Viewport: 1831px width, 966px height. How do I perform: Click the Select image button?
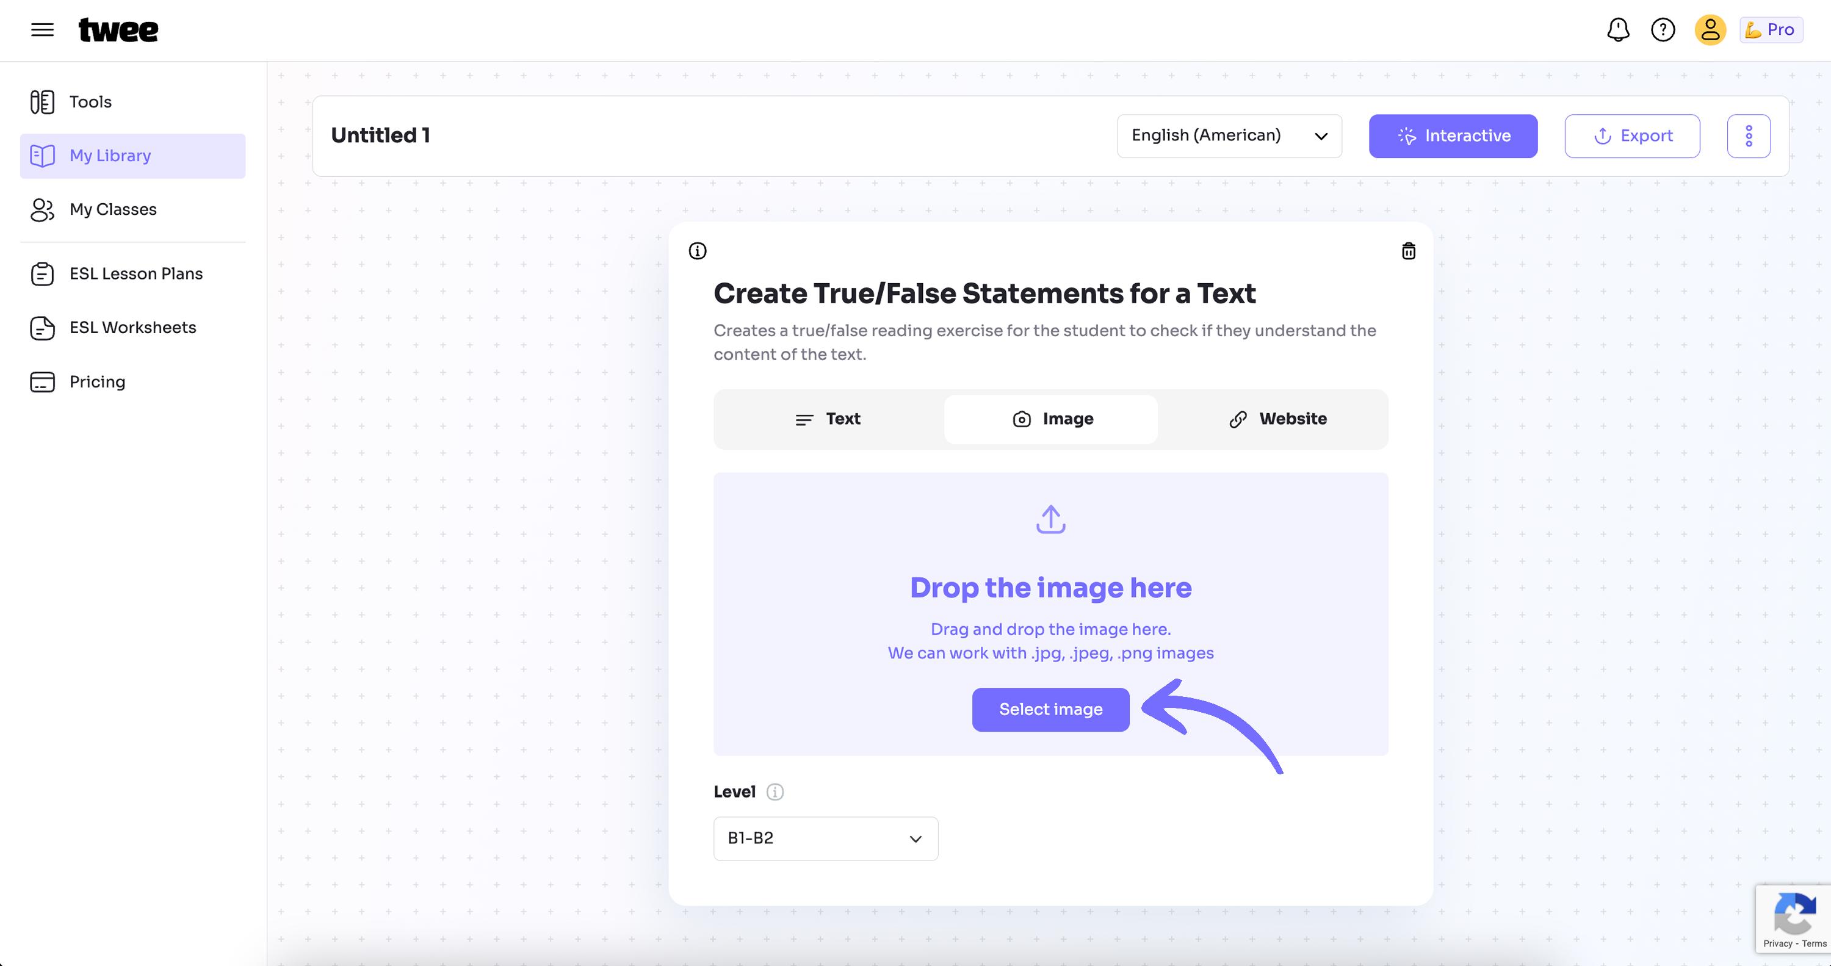[x=1050, y=709]
